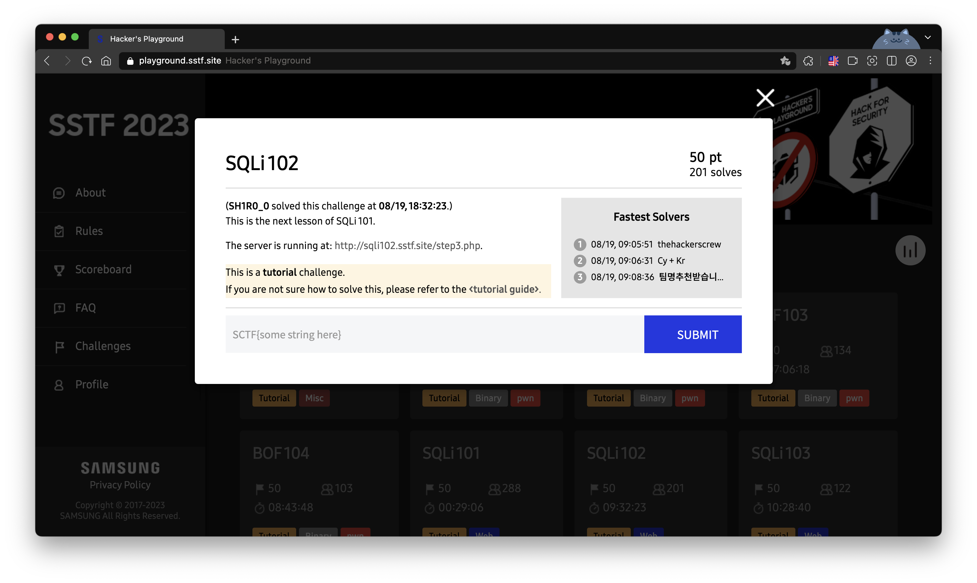Open the extensions puzzle icon
The width and height of the screenshot is (977, 583).
(808, 61)
